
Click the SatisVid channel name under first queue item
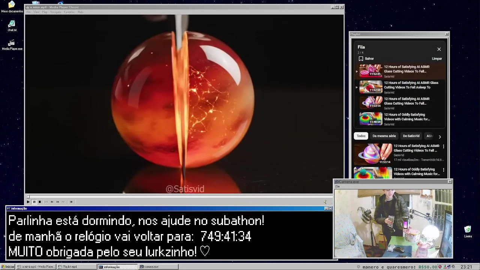(389, 76)
